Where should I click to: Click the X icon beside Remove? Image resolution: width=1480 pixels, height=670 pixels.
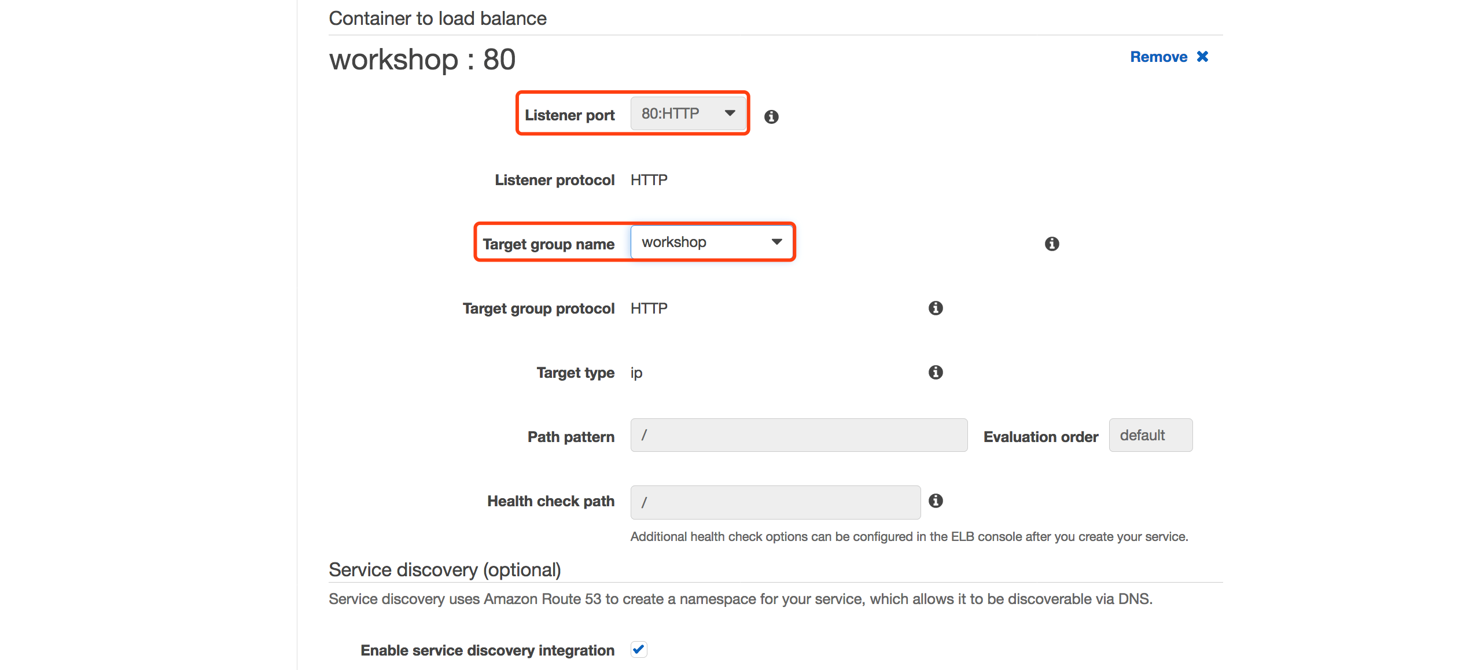[x=1202, y=57]
